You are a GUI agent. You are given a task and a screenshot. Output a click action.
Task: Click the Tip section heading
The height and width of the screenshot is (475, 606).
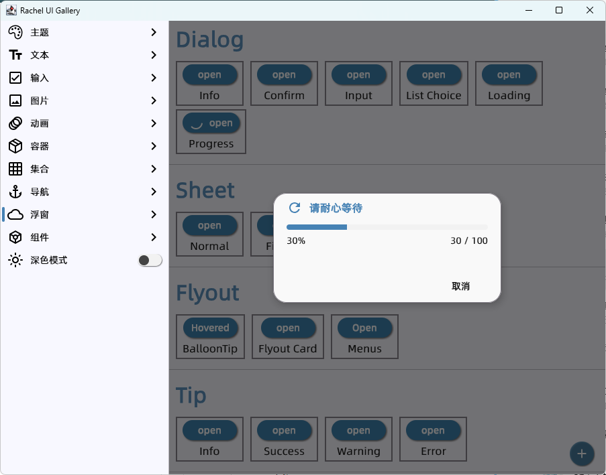click(191, 396)
